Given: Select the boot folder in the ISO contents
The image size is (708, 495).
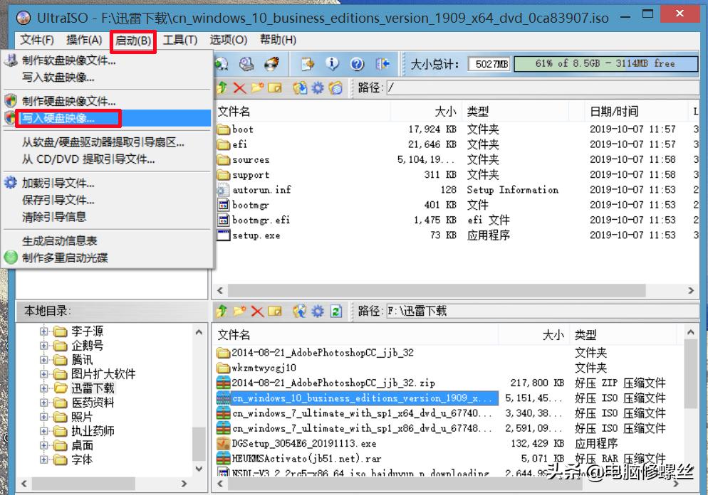Looking at the screenshot, I should [241, 129].
